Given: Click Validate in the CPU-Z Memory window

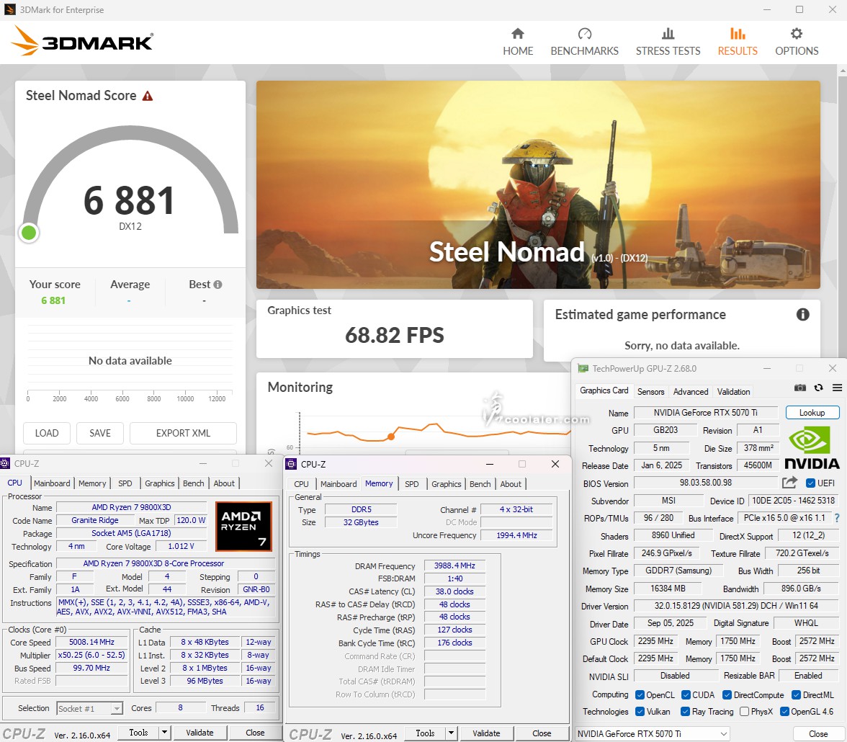Looking at the screenshot, I should tap(486, 733).
